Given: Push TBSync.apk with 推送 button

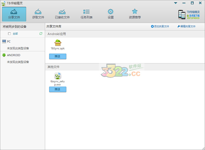Looking at the screenshot, I should pyautogui.click(x=58, y=57).
